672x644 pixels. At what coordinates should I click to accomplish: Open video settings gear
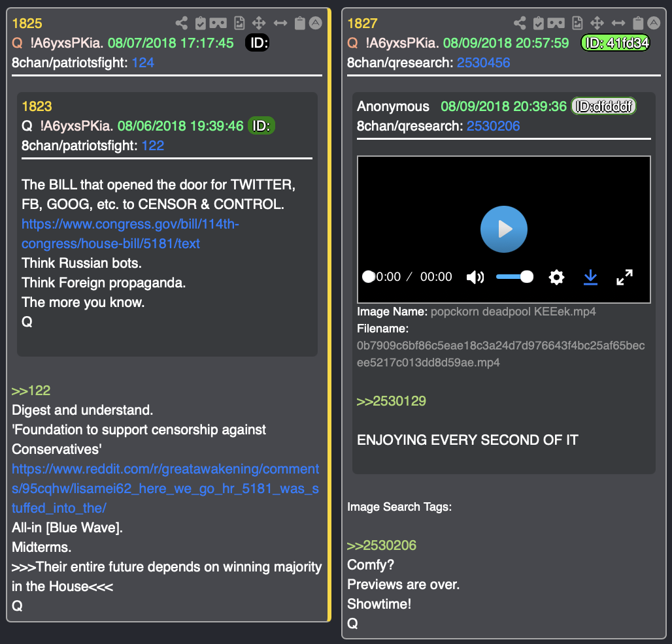coord(556,277)
